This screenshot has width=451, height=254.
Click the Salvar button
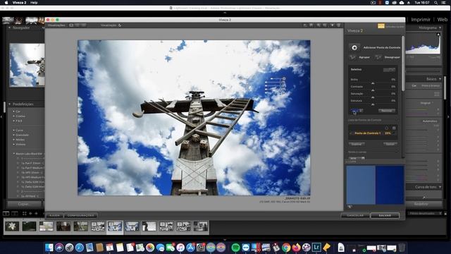[x=385, y=215]
